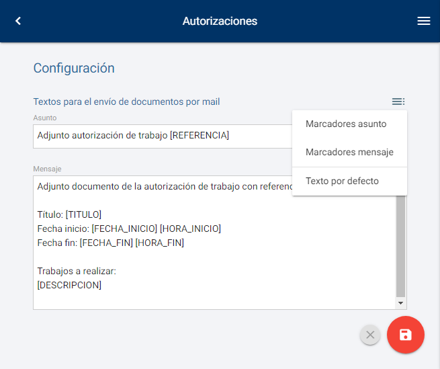Cancel changes with the grey X button

[x=370, y=335]
